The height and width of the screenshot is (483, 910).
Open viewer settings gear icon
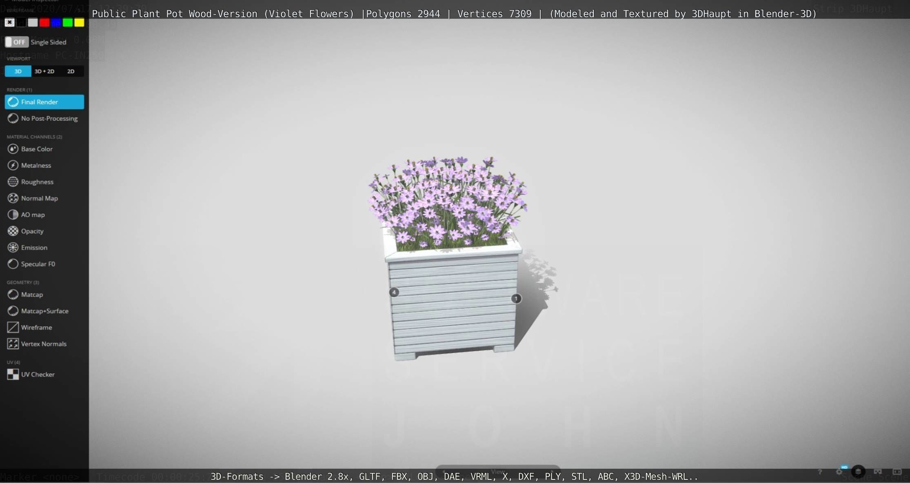tap(839, 472)
